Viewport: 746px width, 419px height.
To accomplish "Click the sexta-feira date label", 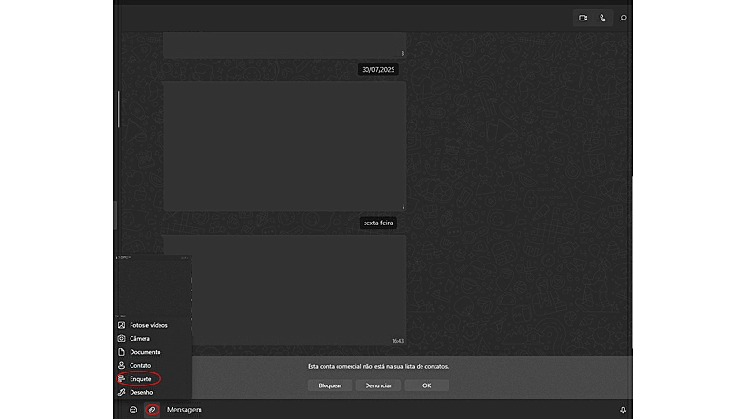I will point(379,223).
